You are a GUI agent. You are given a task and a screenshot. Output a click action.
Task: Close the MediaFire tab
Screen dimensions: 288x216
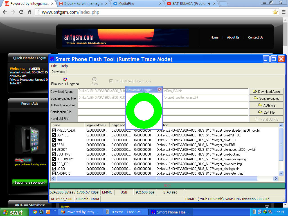pyautogui.click(x=160, y=3)
